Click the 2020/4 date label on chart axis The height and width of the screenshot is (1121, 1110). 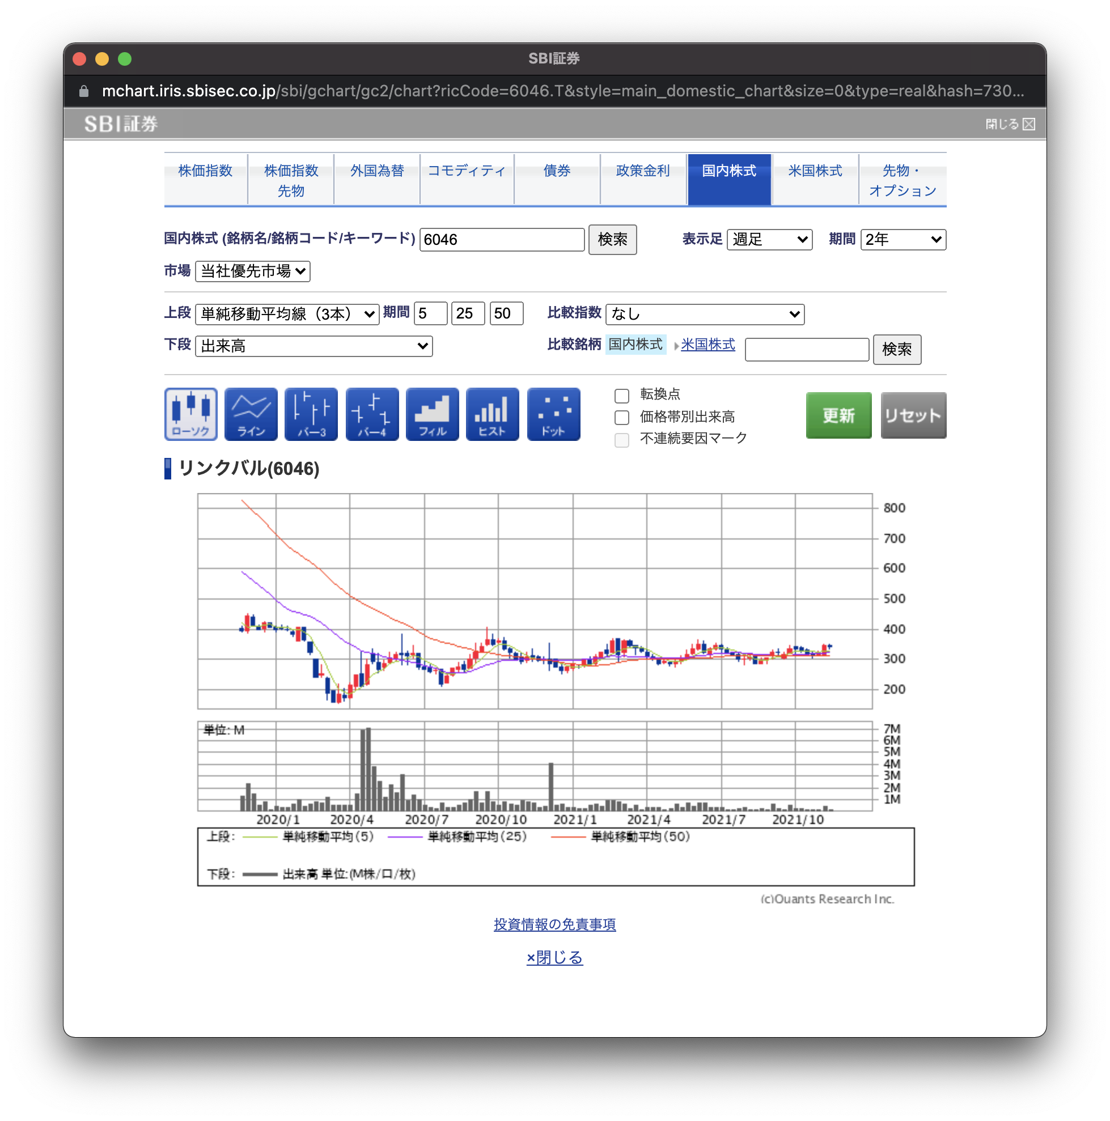pos(351,819)
